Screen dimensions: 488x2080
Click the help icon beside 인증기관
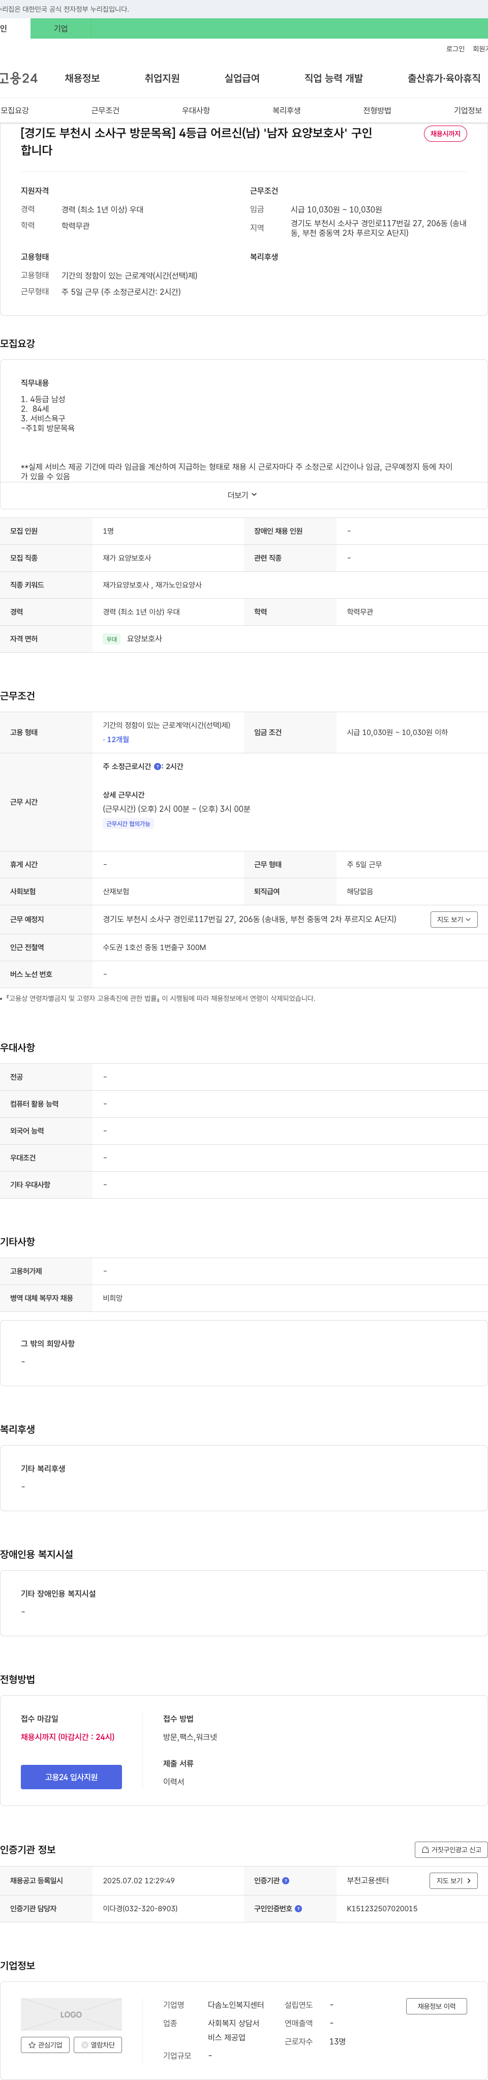[285, 1881]
